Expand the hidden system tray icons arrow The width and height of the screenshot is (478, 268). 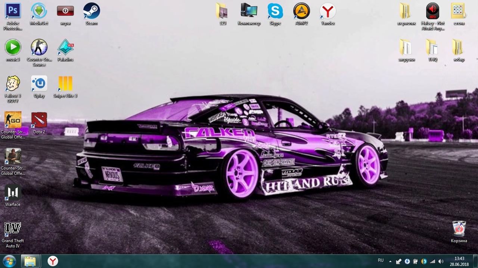pos(390,262)
